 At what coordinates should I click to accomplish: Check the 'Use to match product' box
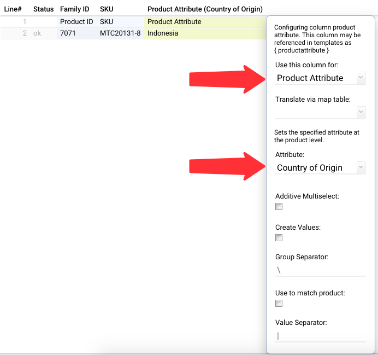tap(279, 304)
